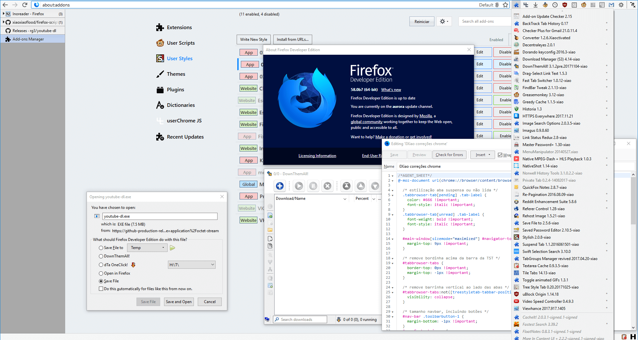Image resolution: width=638 pixels, height=340 pixels.
Task: Open the add-ons puzzle toolbar icon
Action: point(516,5)
